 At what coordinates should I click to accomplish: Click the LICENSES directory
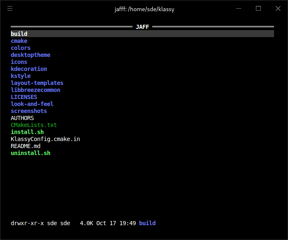24,97
